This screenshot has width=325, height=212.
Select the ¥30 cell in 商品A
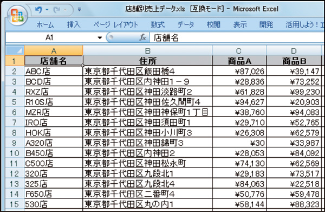(239, 143)
